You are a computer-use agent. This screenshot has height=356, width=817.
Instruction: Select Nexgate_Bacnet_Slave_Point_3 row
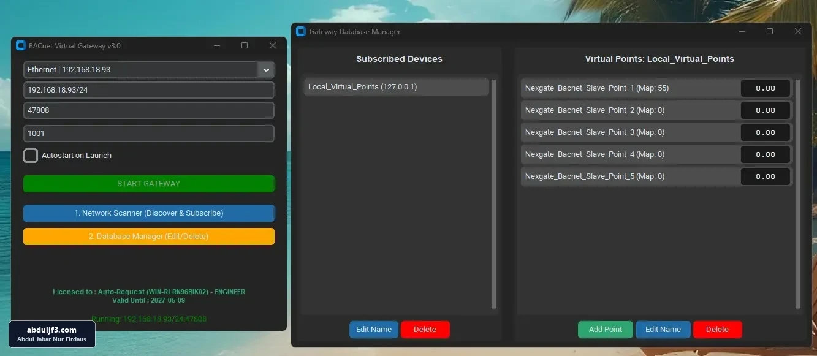coord(630,132)
